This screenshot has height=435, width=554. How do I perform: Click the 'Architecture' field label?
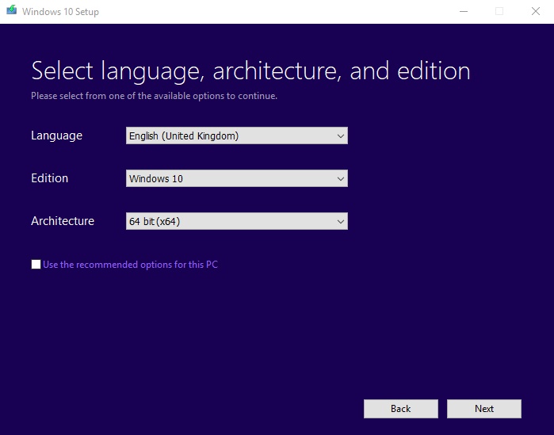[63, 221]
